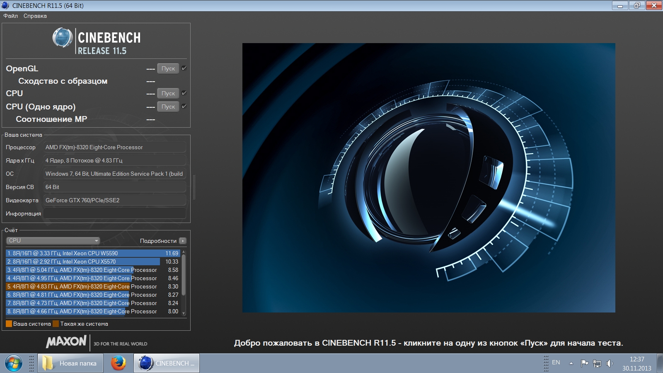Toggle the OpenGL test checkbox
This screenshot has height=373, width=663.
click(x=184, y=68)
